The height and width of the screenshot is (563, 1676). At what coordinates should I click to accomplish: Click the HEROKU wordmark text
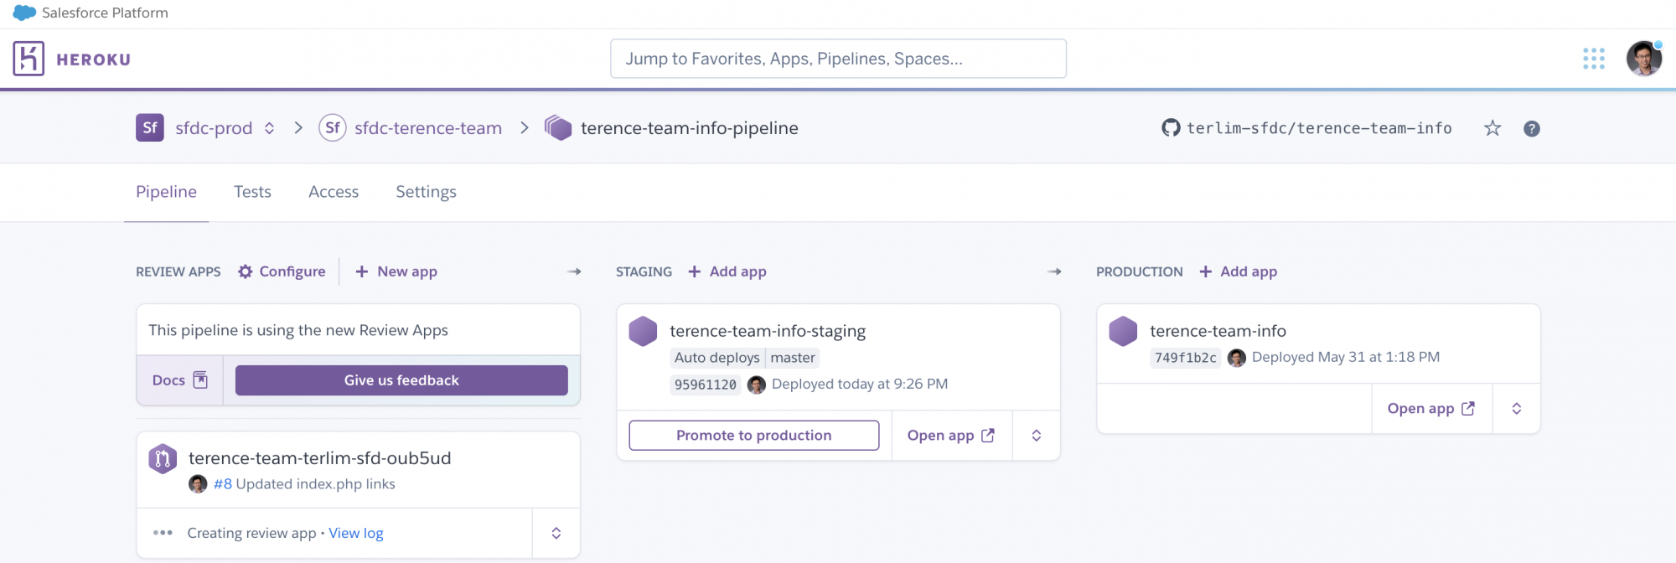pyautogui.click(x=94, y=59)
